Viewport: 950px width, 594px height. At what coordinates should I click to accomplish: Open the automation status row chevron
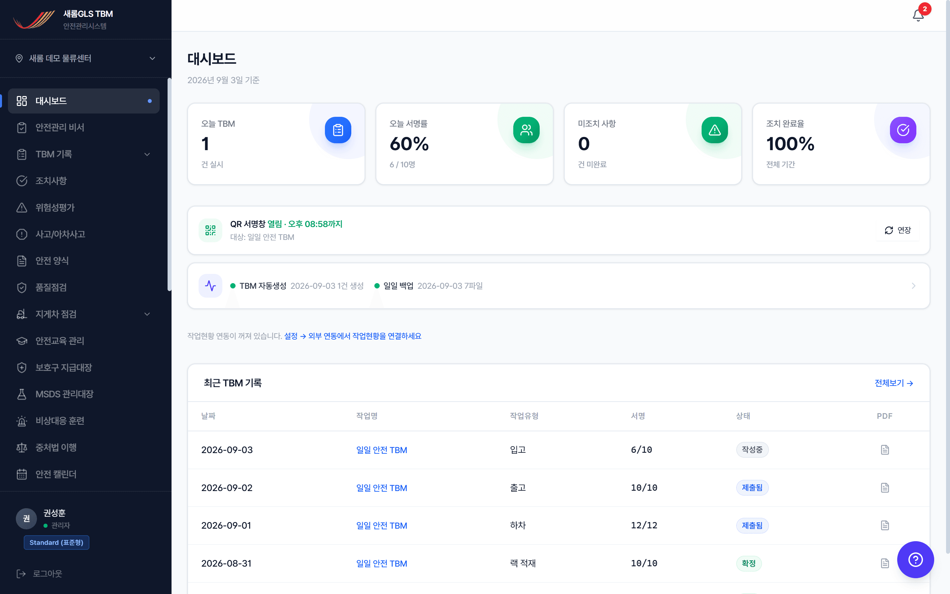click(913, 285)
